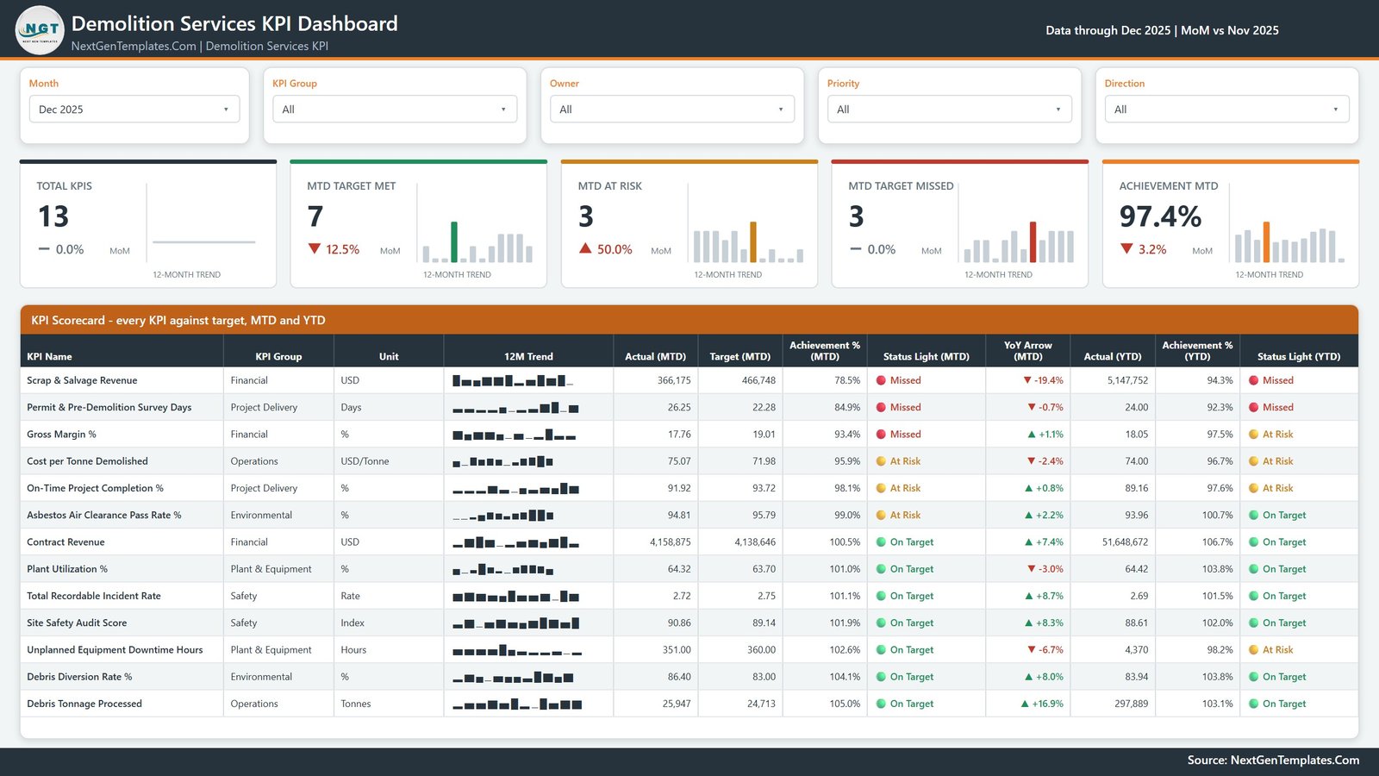The image size is (1379, 776).
Task: Click the YoY up arrow for Site Safety Audit Score
Action: (x=1029, y=623)
